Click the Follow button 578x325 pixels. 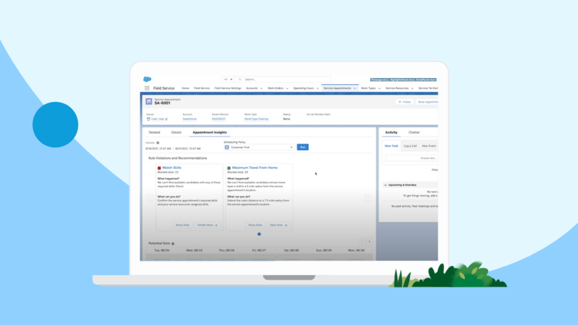(405, 102)
